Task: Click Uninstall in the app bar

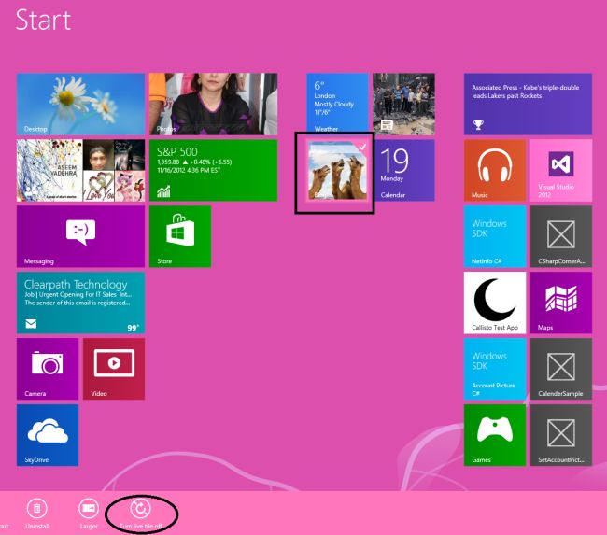Action: (x=37, y=514)
